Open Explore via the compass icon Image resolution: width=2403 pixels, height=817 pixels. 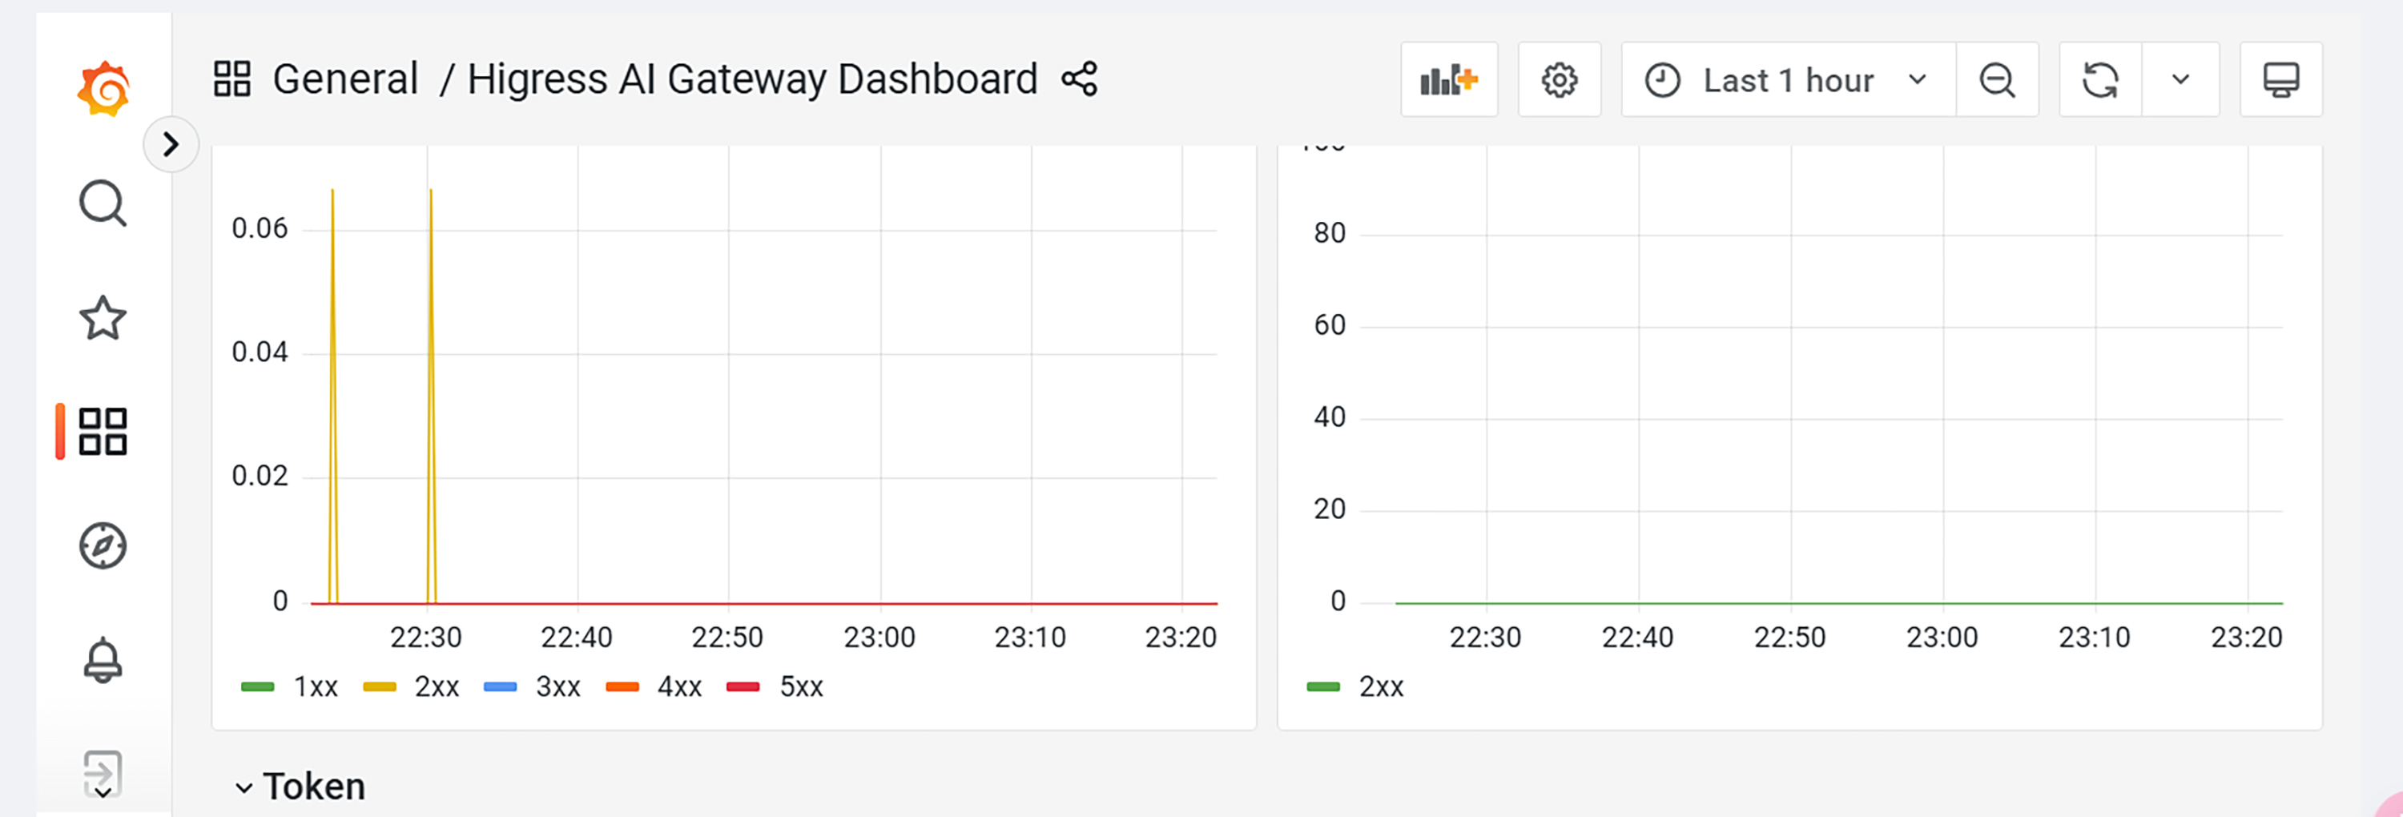pyautogui.click(x=103, y=545)
